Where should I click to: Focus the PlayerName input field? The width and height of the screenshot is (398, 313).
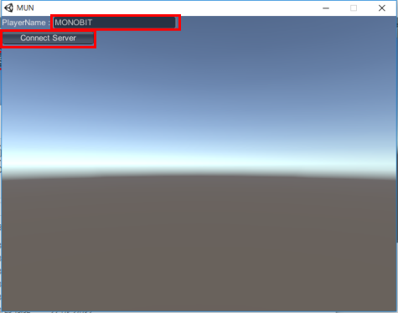click(x=115, y=23)
